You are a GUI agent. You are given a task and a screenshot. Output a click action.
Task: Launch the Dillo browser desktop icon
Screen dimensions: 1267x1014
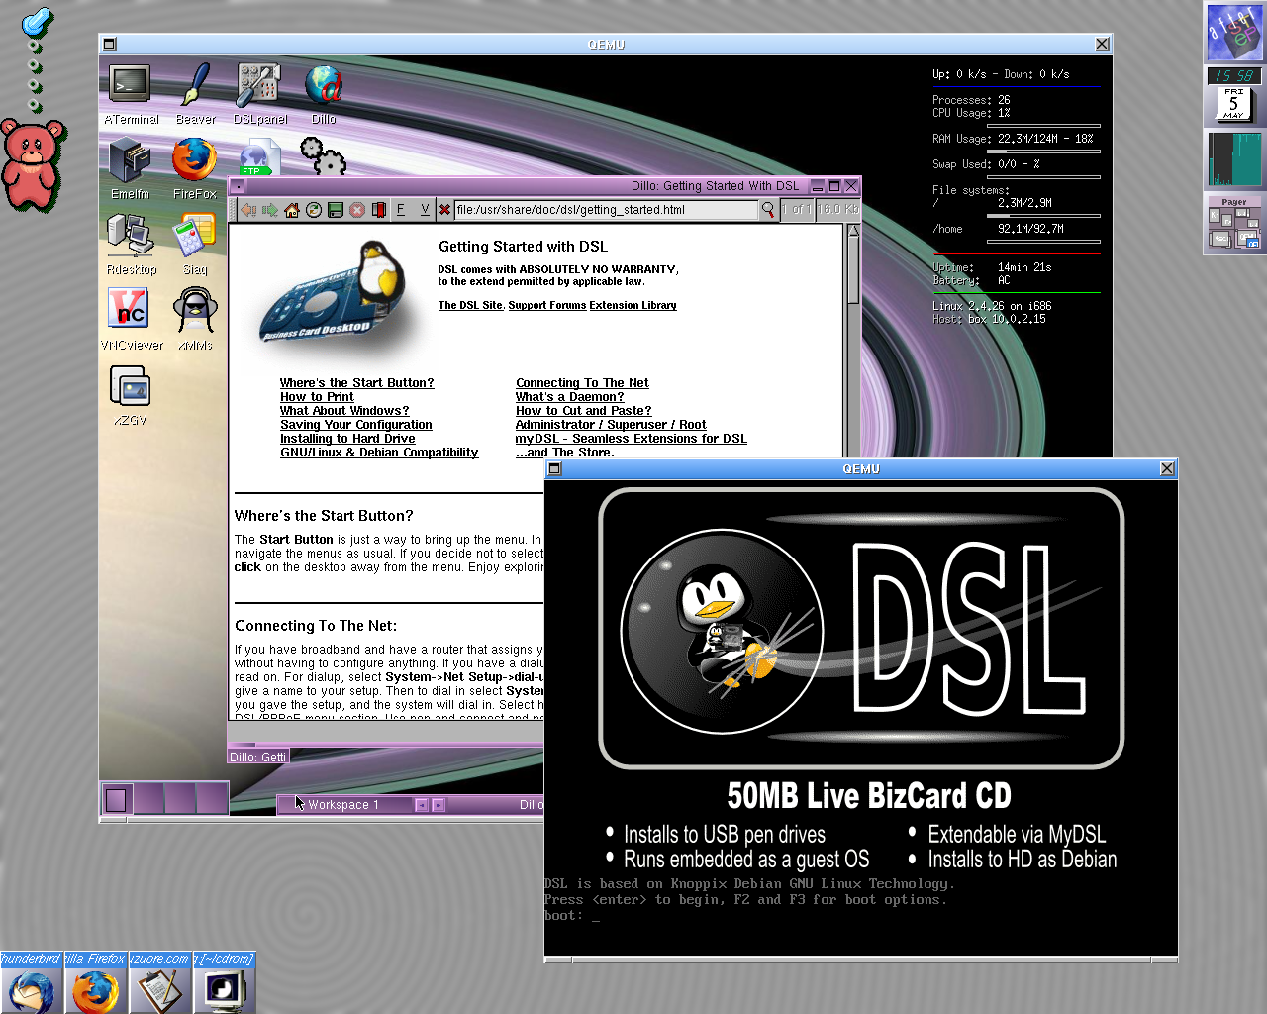point(323,85)
